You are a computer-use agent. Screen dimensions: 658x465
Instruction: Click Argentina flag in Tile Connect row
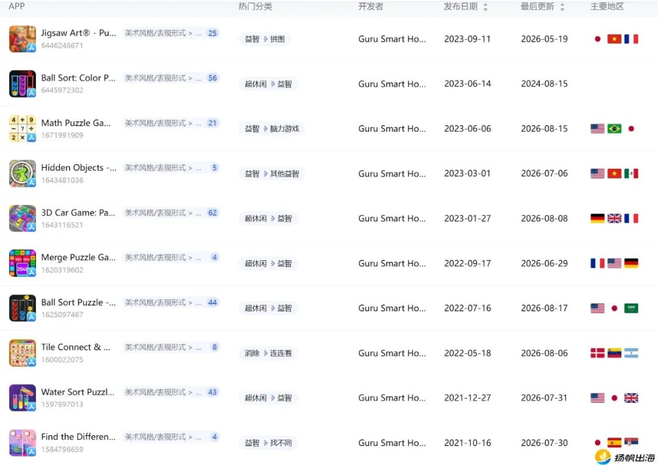coord(631,353)
